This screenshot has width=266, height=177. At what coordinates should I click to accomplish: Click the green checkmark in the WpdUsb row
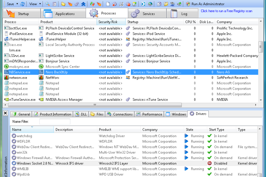[209, 174]
